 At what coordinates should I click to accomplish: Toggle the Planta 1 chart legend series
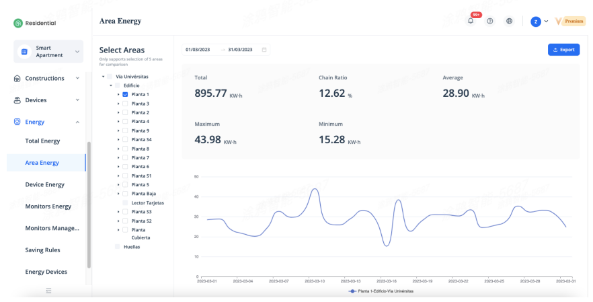point(381,291)
